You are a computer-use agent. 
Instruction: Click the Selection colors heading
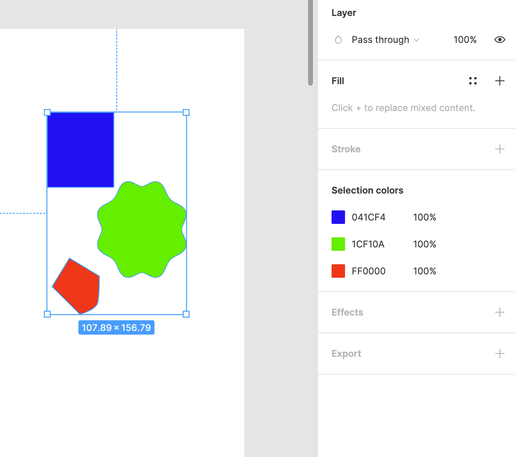[367, 190]
